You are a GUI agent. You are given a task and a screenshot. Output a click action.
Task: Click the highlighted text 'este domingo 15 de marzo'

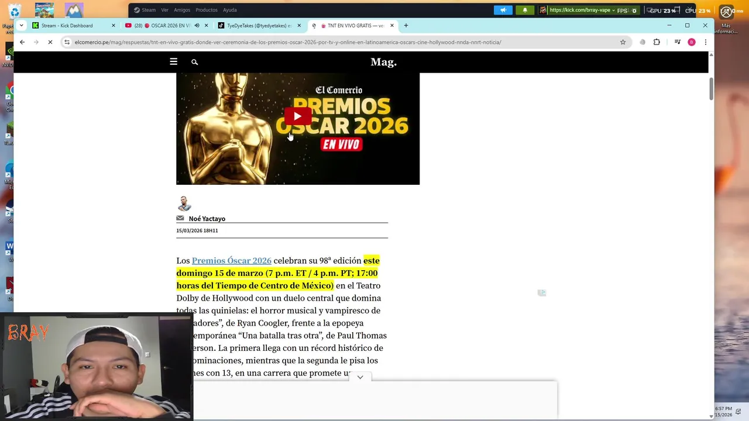point(277,267)
